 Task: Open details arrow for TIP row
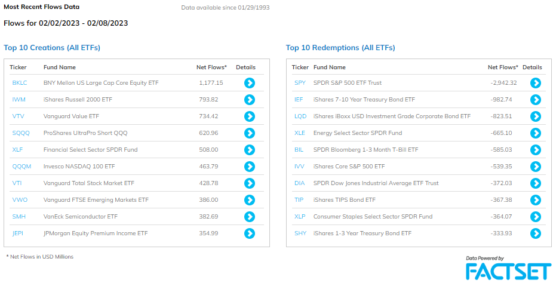(x=536, y=200)
